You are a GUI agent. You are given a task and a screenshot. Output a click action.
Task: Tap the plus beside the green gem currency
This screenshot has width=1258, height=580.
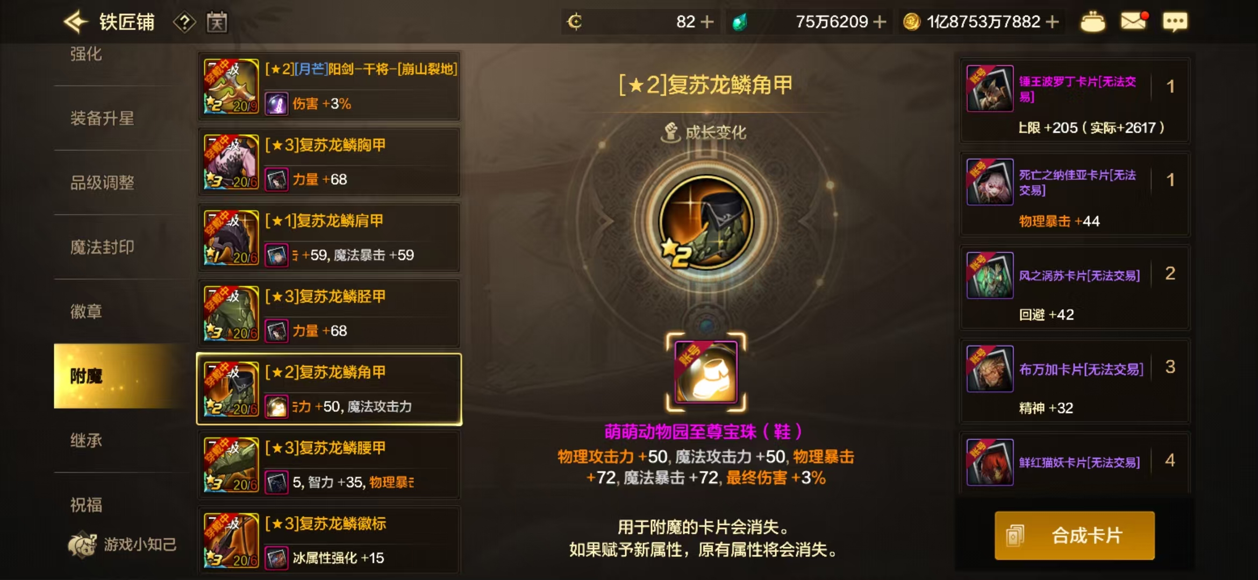tap(880, 21)
